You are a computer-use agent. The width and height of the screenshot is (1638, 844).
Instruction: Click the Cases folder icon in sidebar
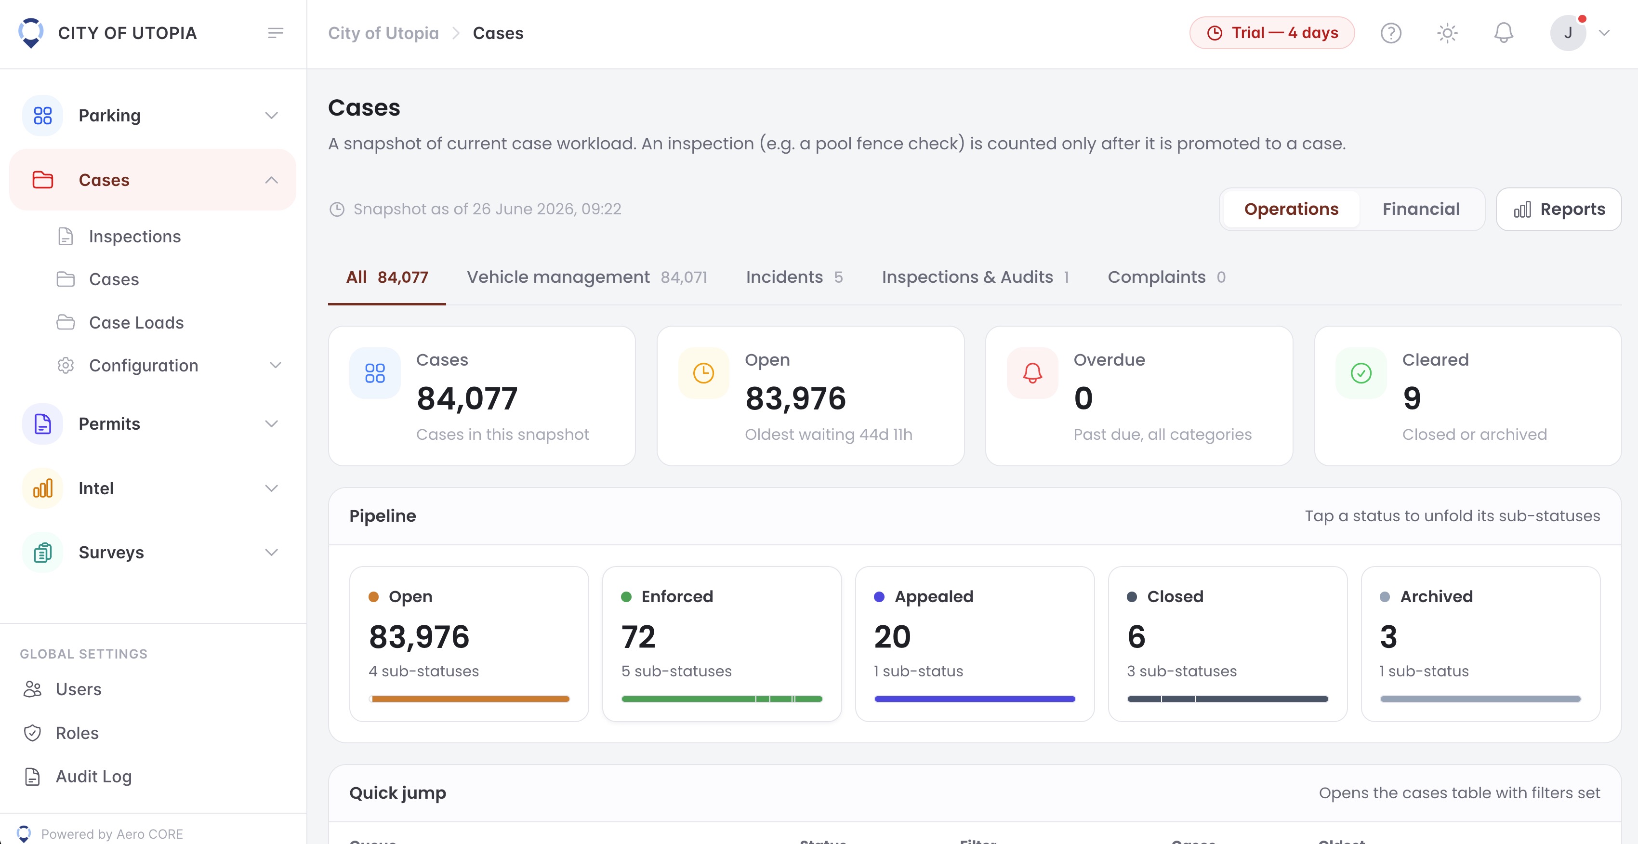pyautogui.click(x=42, y=180)
